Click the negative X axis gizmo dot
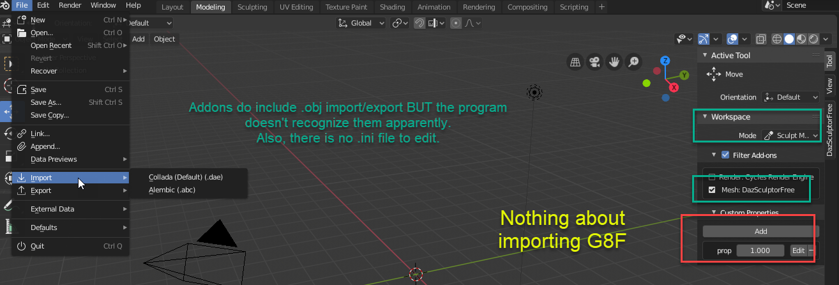839x285 pixels. click(x=656, y=70)
